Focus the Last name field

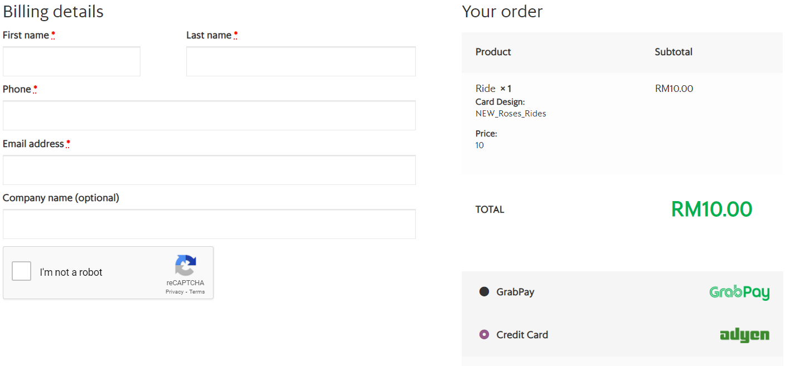point(301,61)
